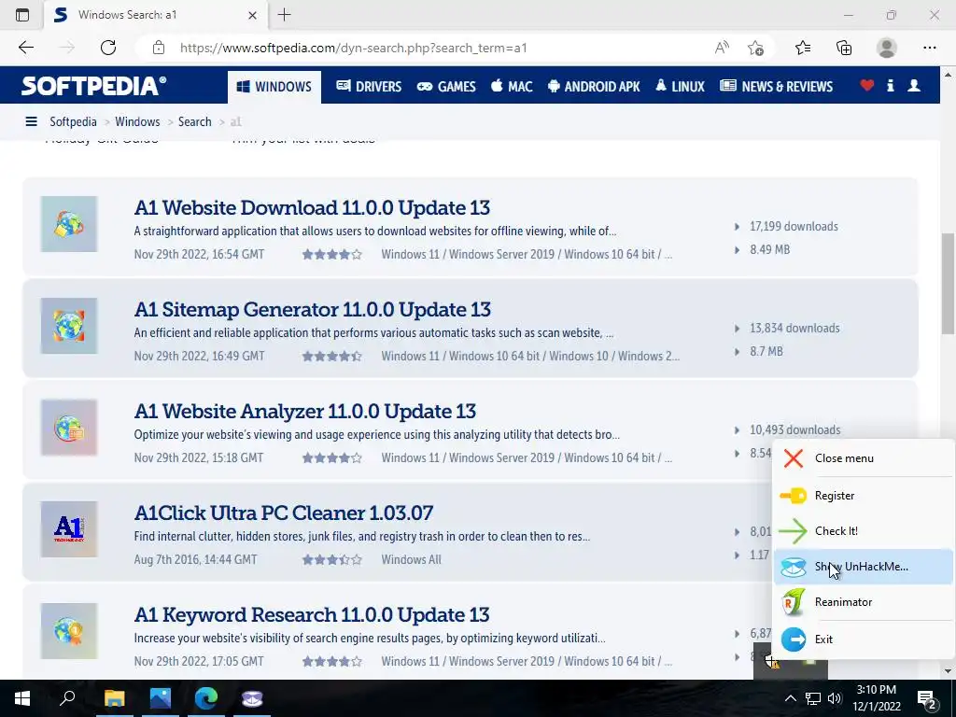Click '8.49 MB' file size text

(769, 249)
